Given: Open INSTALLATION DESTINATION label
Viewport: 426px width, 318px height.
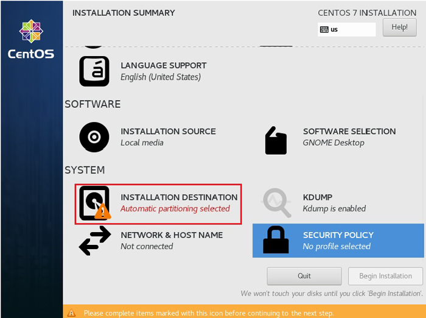Looking at the screenshot, I should 179,197.
